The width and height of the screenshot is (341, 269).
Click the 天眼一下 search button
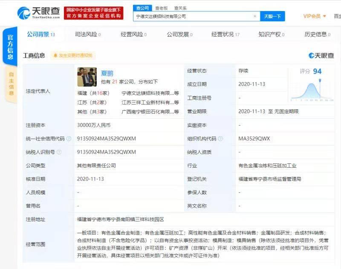272,16
